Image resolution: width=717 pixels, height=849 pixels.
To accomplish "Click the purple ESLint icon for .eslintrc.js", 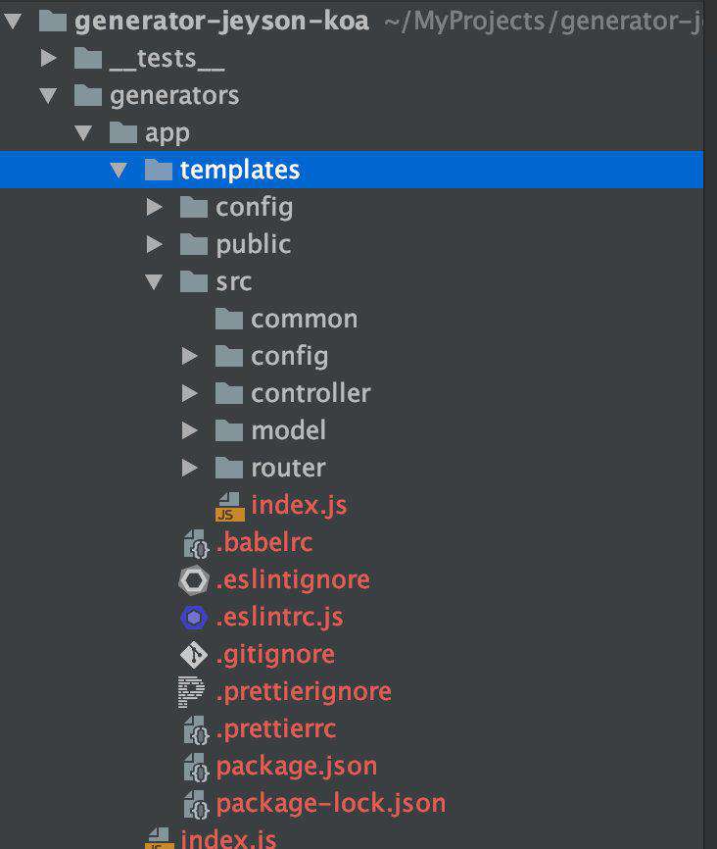I will pos(194,618).
